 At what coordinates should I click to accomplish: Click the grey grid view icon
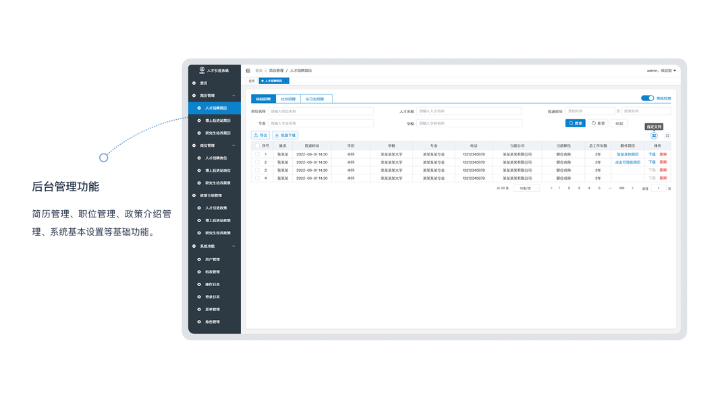(667, 135)
